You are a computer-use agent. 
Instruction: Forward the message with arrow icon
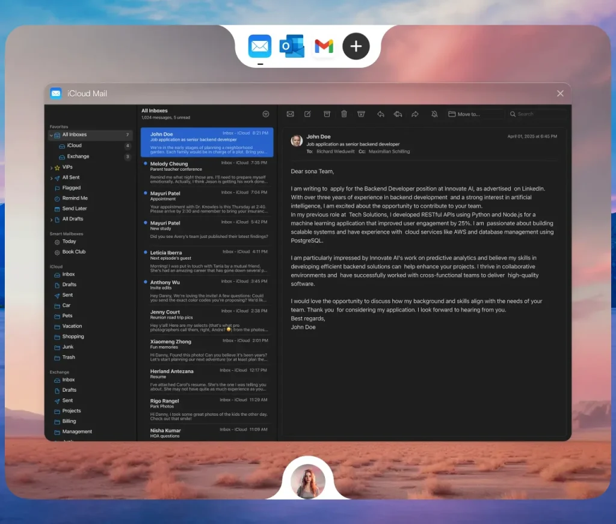pos(415,114)
